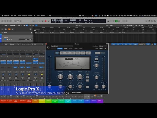Viewport: 157px width, 118px height.
Task: Open the Side Chain Internal dropdown
Action: 103,46
